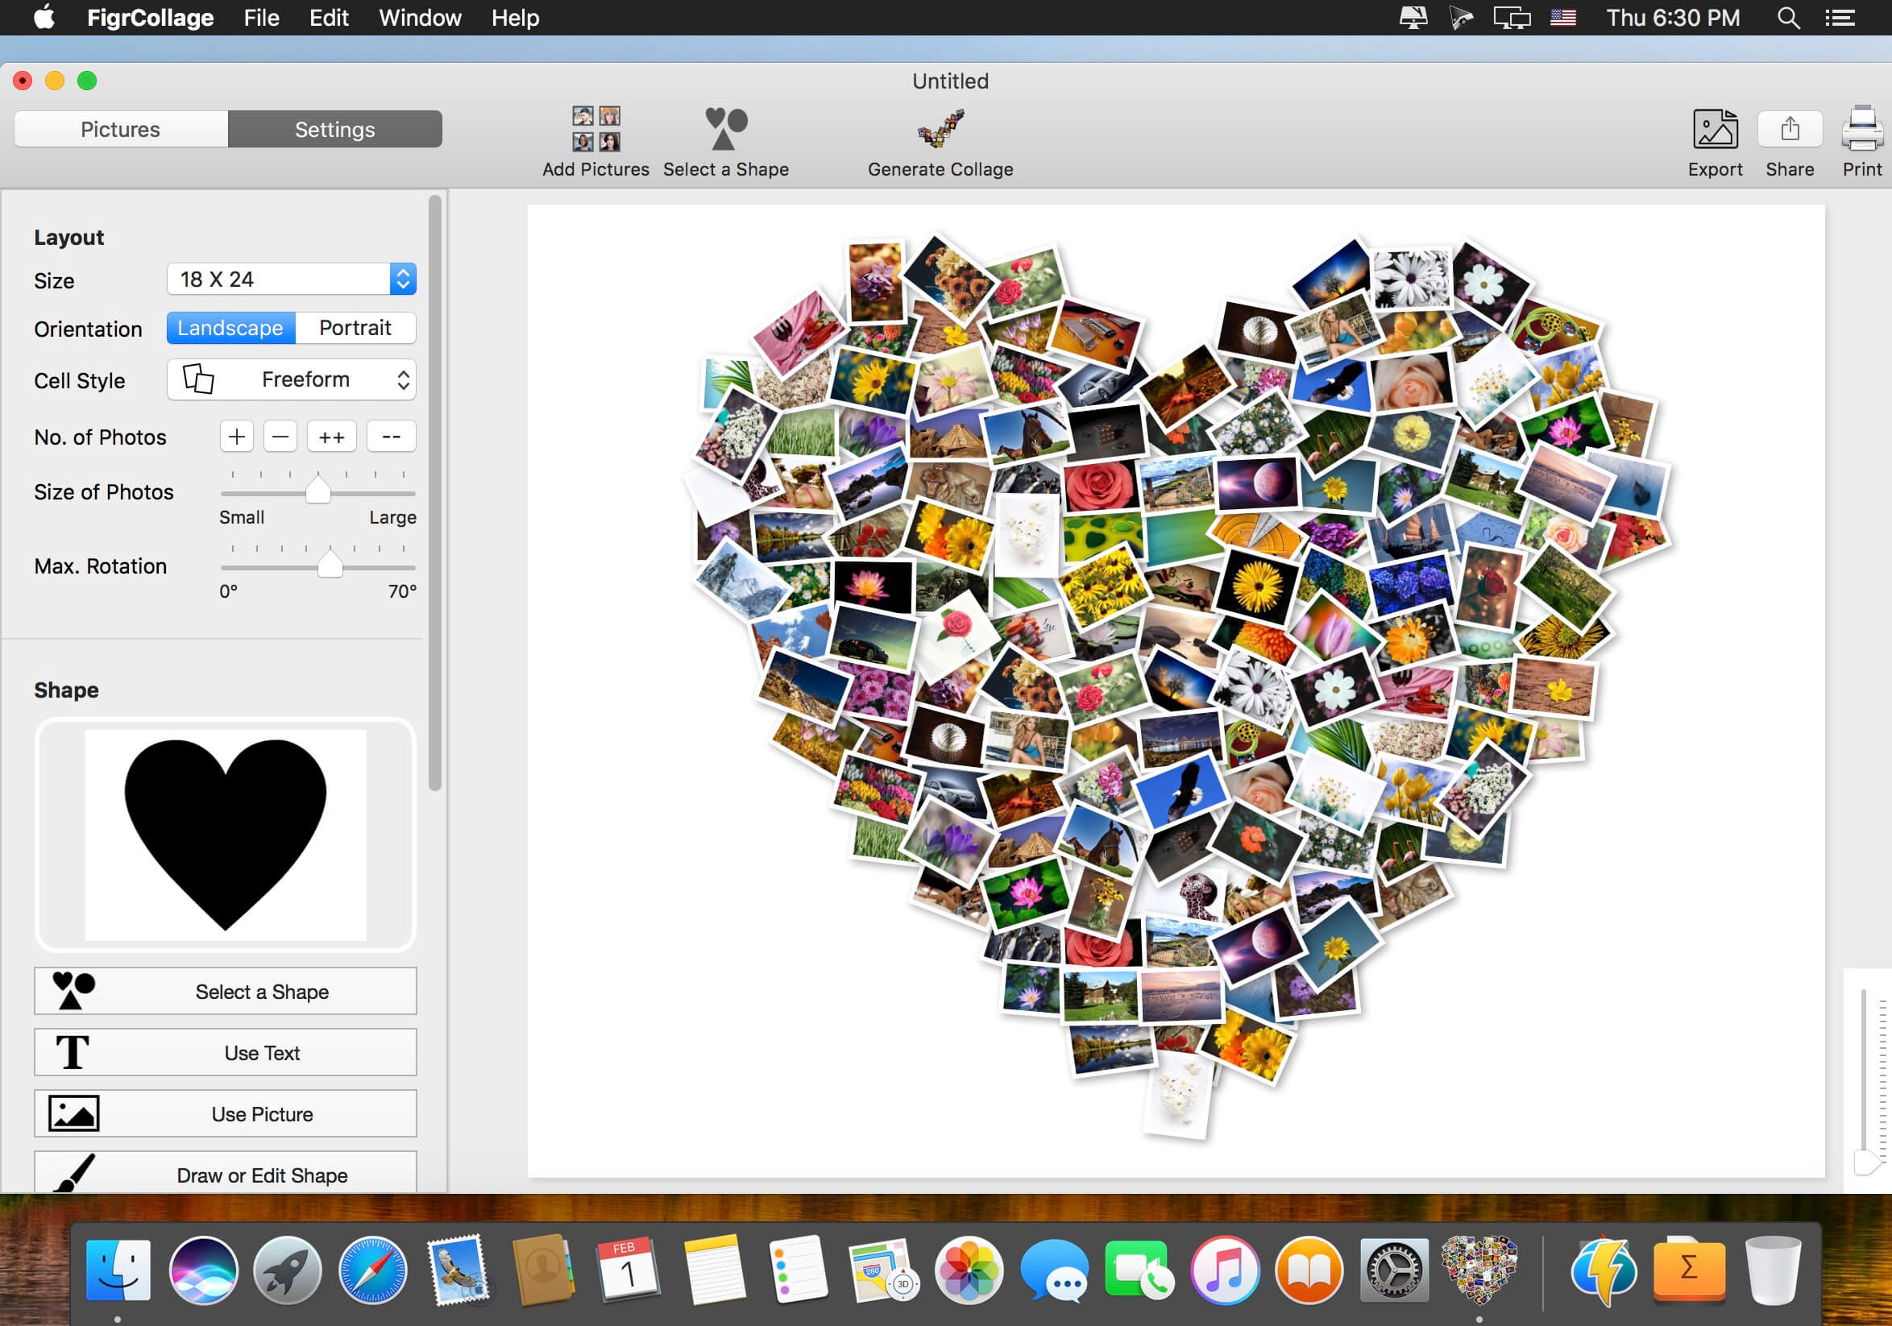Set orientation to Landscape
This screenshot has width=1892, height=1326.
coord(230,328)
